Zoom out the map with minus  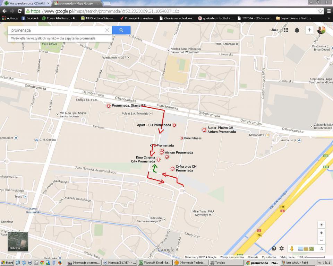click(x=321, y=240)
